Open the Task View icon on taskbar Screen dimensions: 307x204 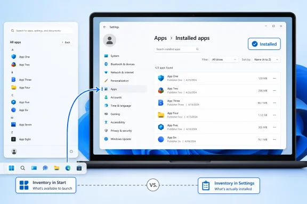point(34,168)
